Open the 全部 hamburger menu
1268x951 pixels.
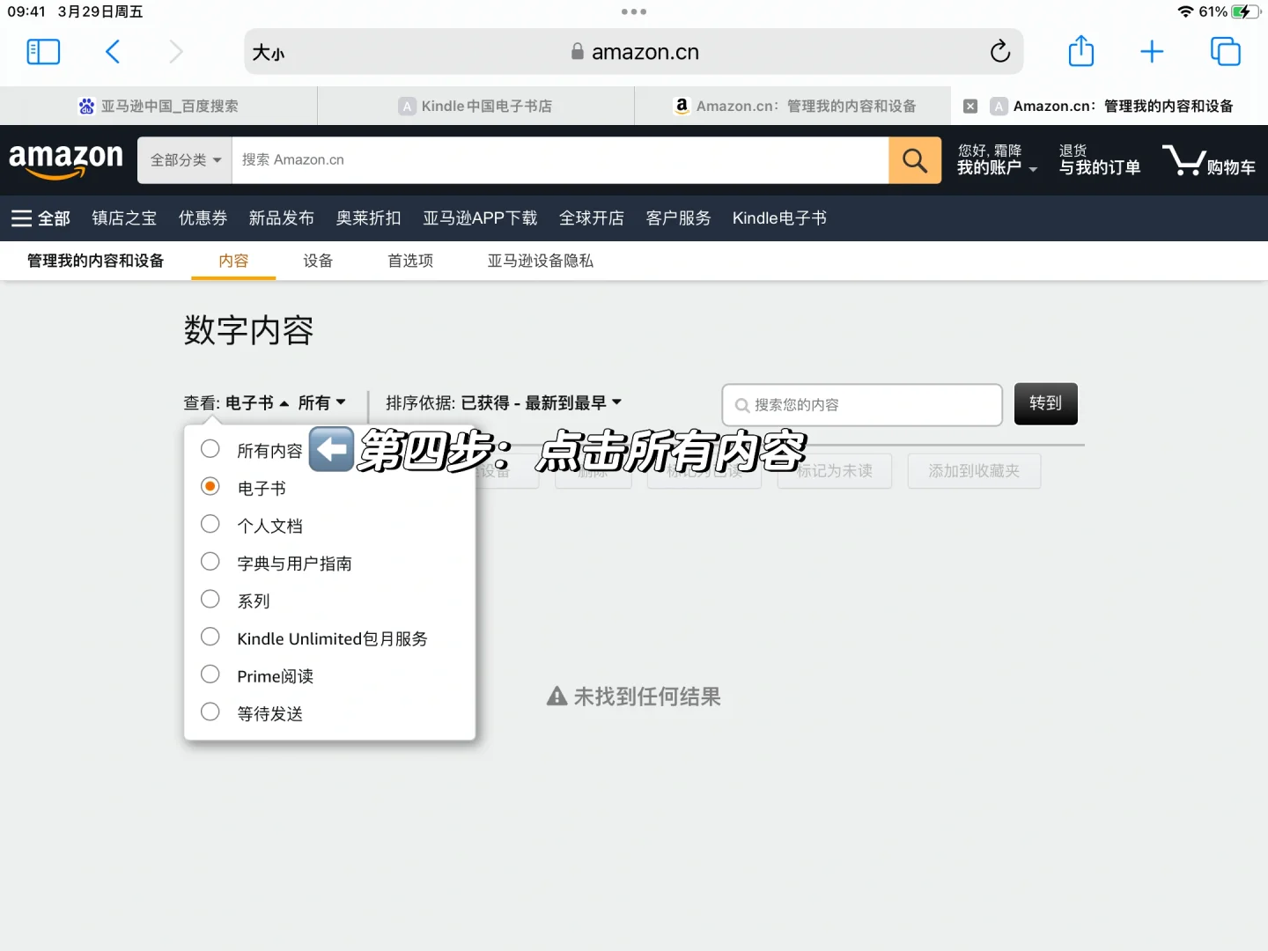(x=41, y=218)
